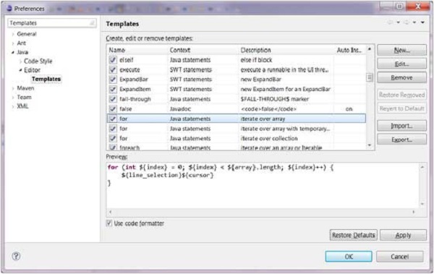Screen dimensions: 434x274
Task: Select the 'iterate over array with temporary' row
Action: (236, 129)
